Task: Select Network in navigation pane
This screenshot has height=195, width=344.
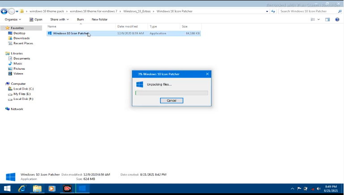Action: tap(17, 109)
